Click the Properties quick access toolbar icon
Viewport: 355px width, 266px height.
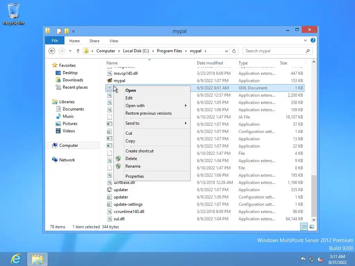pyautogui.click(x=59, y=31)
